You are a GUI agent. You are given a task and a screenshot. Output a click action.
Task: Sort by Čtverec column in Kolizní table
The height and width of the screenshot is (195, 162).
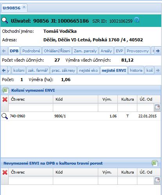click(x=31, y=99)
